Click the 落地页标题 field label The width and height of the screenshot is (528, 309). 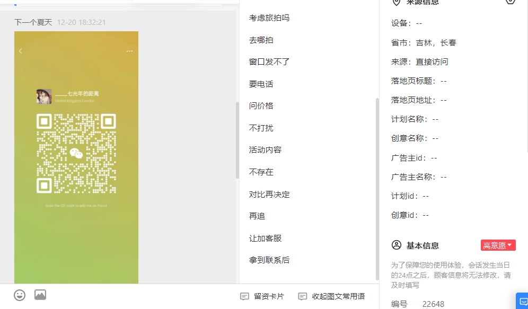tap(413, 81)
